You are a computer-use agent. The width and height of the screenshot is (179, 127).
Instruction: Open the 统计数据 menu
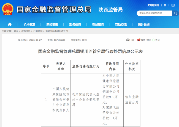143,24
